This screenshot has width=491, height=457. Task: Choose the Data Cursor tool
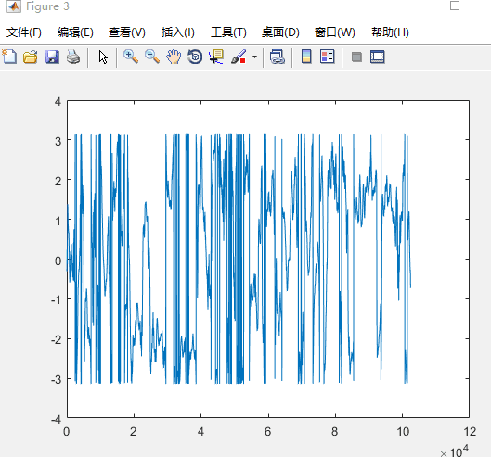click(216, 57)
